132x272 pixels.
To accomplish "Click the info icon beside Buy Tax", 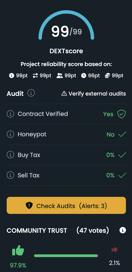I will click(10, 155).
